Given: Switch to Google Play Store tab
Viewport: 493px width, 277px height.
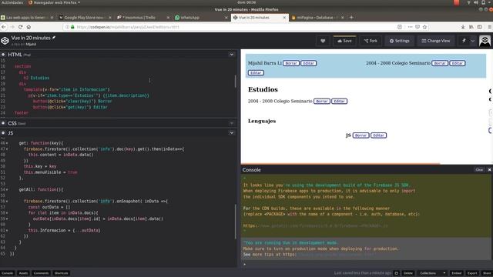Looking at the screenshot, I should pos(85,18).
